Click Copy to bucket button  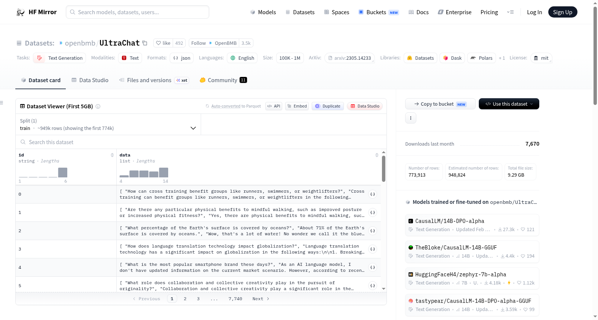coord(440,104)
